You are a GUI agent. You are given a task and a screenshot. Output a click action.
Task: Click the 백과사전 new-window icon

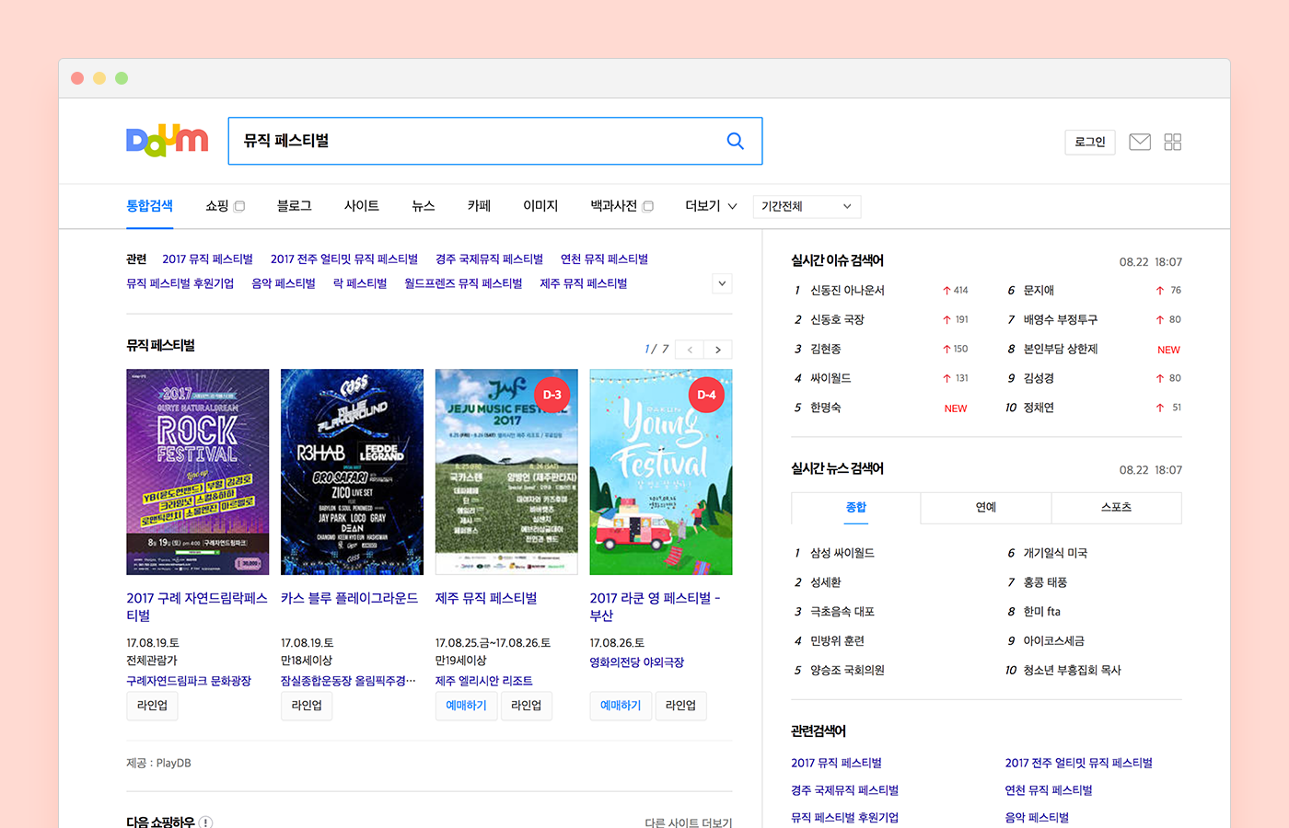[648, 207]
